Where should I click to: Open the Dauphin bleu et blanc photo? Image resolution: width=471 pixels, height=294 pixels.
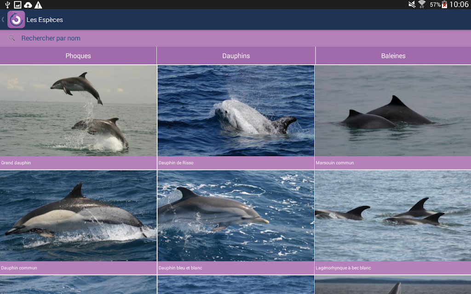point(236,216)
